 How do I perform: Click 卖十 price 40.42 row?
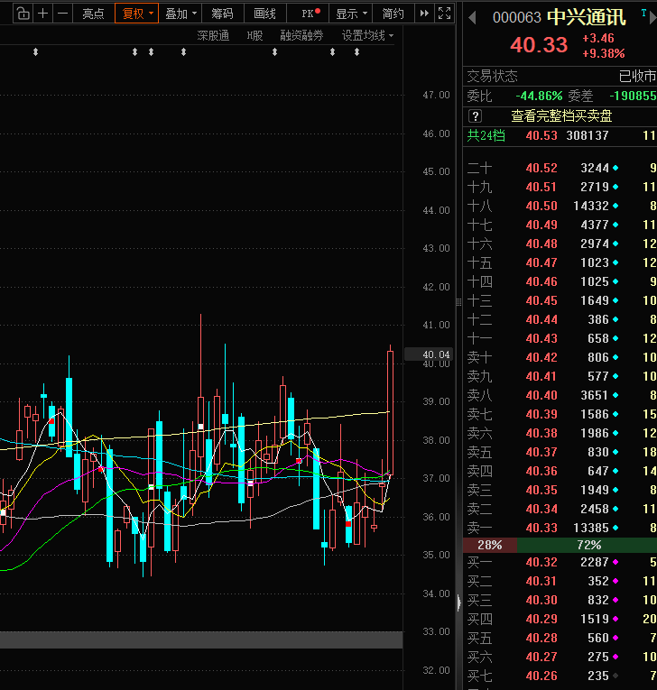560,357
